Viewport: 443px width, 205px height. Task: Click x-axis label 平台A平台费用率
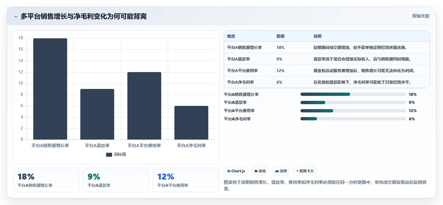pos(144,145)
